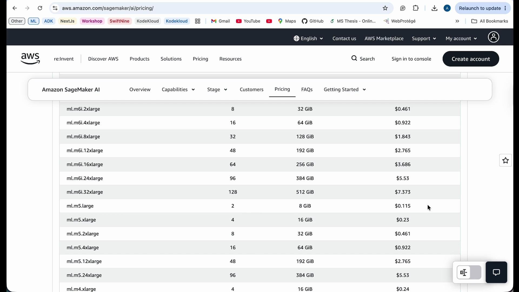The image size is (519, 292).
Task: Go back to the previous page
Action: 15,8
